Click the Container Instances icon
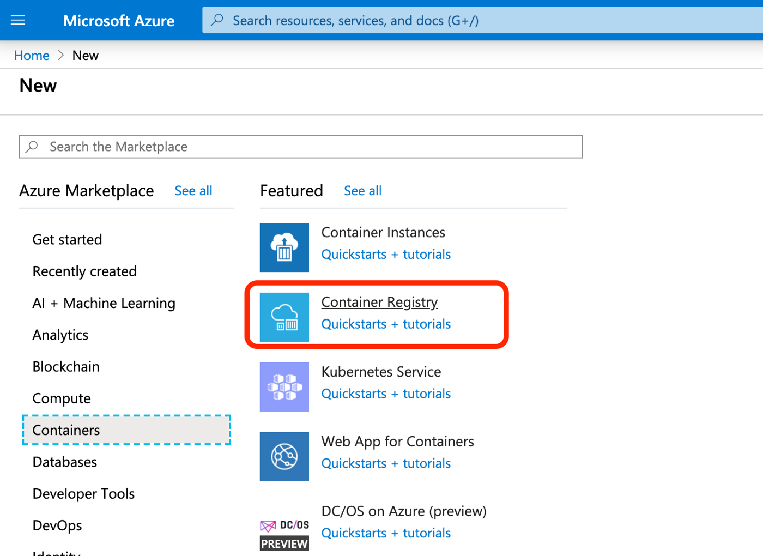Screen dimensions: 763x556 [284, 247]
